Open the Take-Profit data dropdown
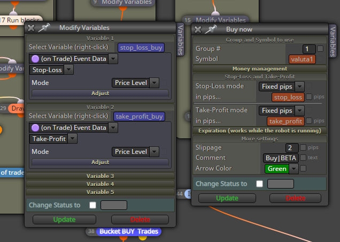The height and width of the screenshot is (242, 340). [x=72, y=139]
